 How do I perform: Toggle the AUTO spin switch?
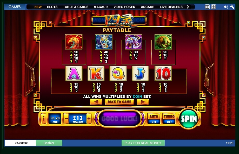[x=154, y=119]
